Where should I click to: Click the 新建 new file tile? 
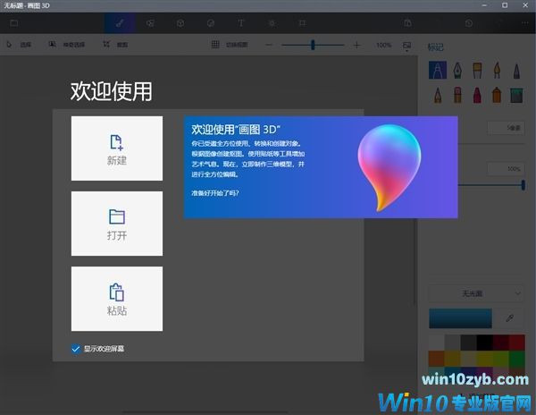pos(117,148)
